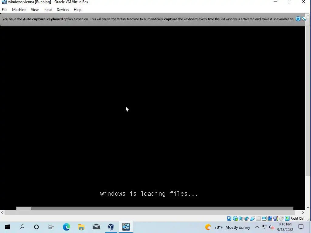Click the hard disk activity status icon
This screenshot has width=311, height=233.
point(229,218)
